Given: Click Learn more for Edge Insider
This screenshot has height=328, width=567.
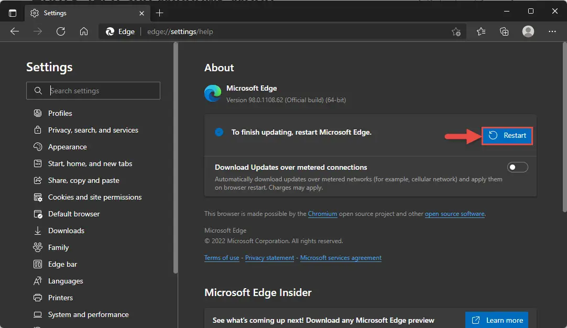Looking at the screenshot, I should tap(497, 320).
